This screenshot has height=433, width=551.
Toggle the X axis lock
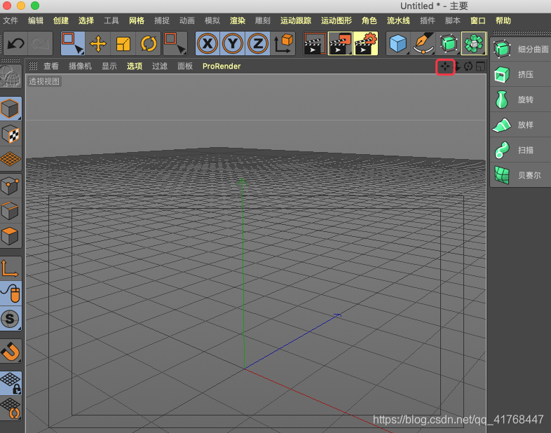pyautogui.click(x=208, y=43)
